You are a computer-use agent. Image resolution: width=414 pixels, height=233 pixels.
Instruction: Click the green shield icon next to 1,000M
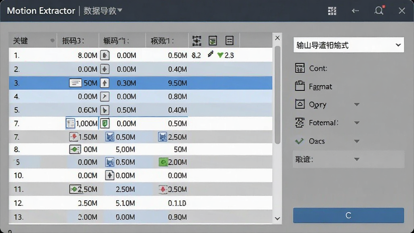pos(105,123)
